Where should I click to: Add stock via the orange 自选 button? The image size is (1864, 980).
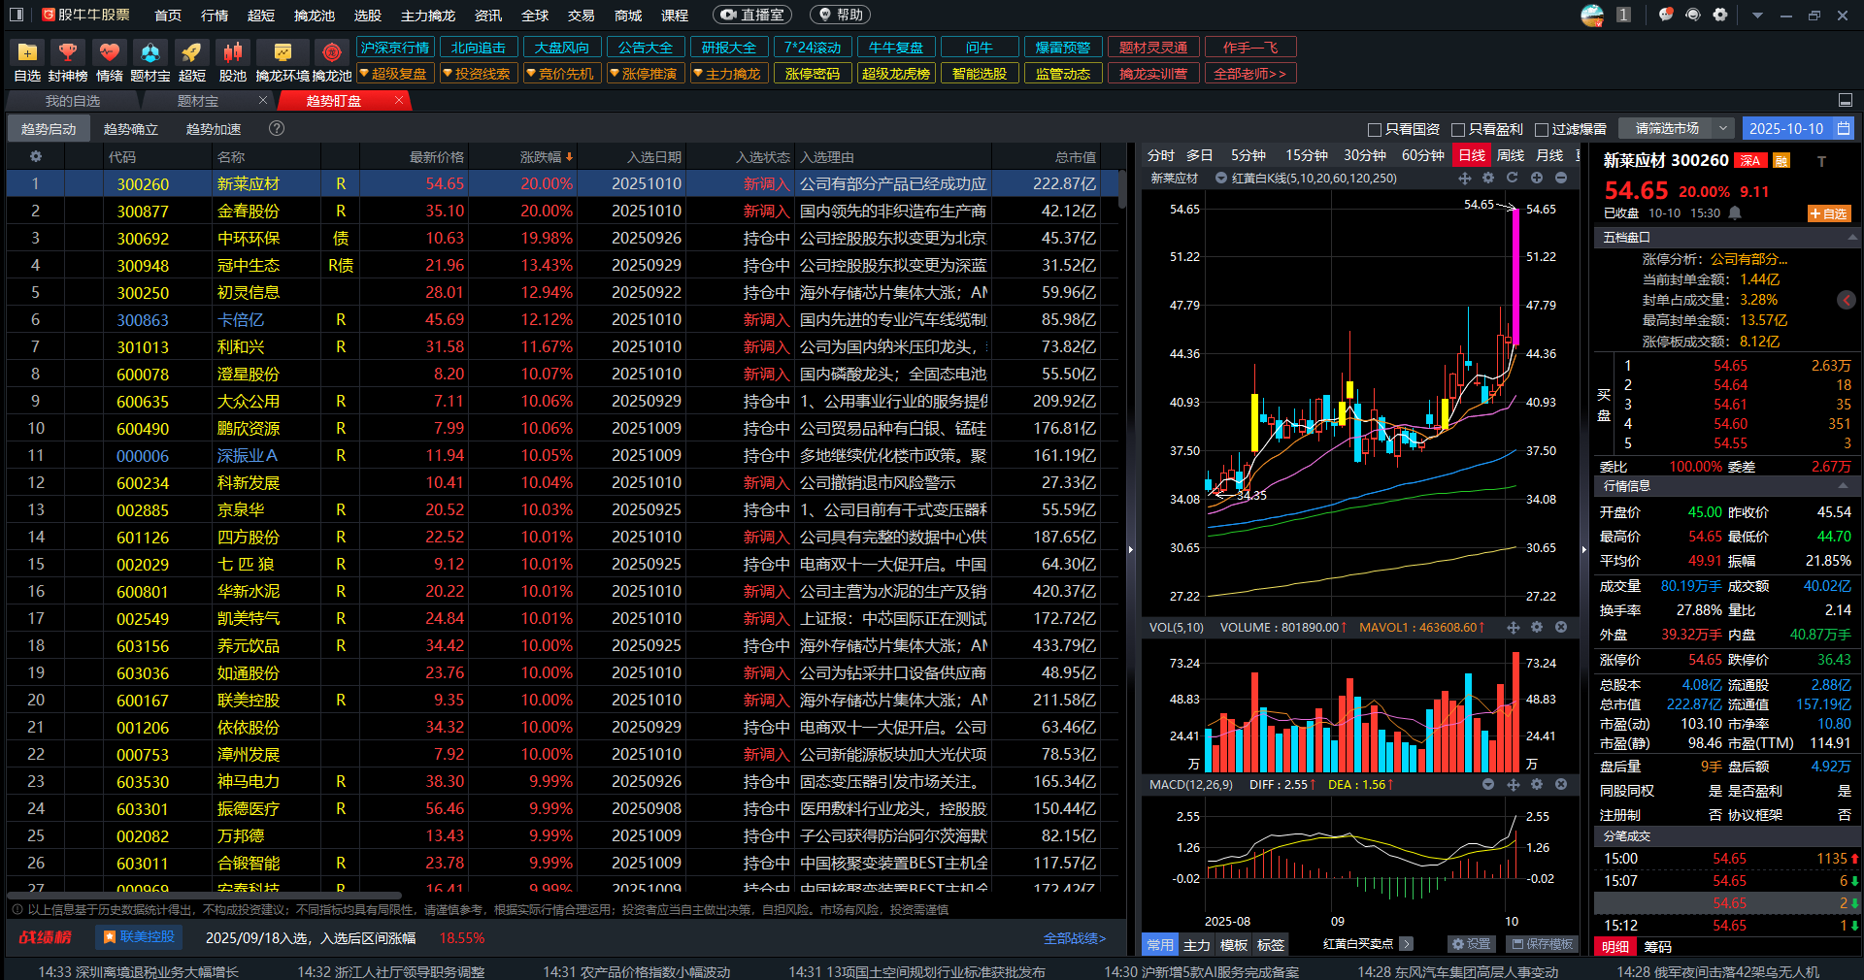[1828, 213]
